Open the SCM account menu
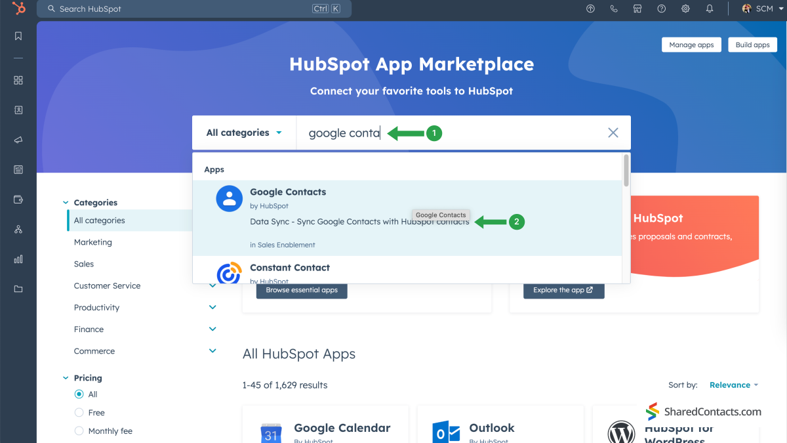The height and width of the screenshot is (443, 787). click(x=763, y=9)
